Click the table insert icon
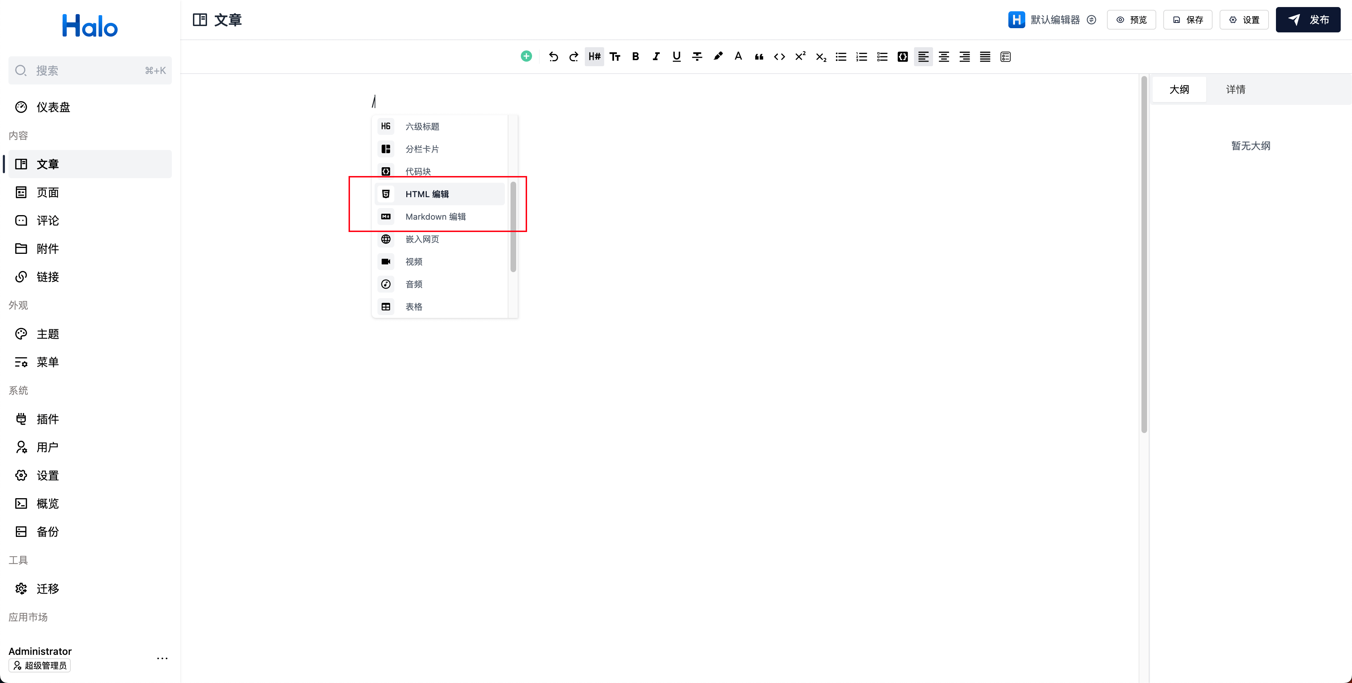The image size is (1352, 683). click(387, 306)
